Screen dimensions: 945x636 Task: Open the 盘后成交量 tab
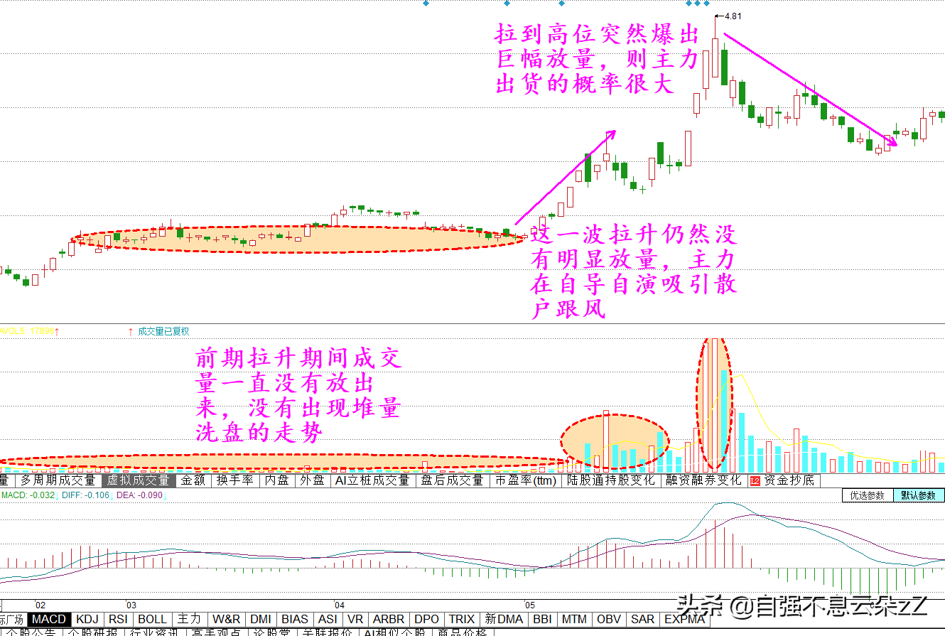(x=452, y=480)
